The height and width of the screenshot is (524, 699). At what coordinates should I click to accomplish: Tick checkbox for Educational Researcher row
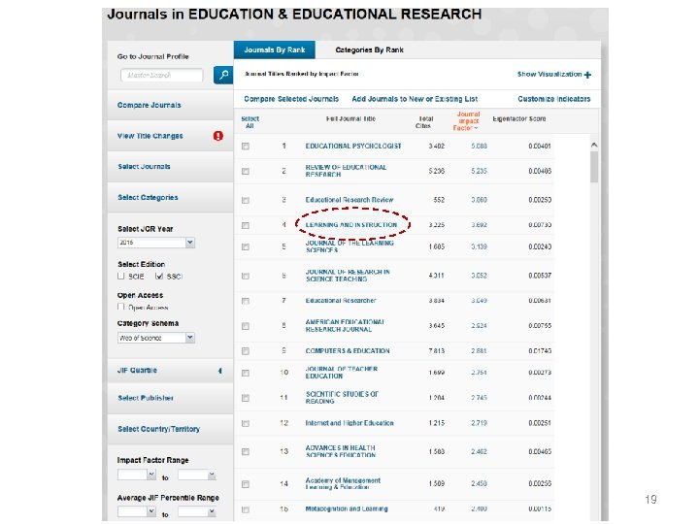tap(246, 301)
